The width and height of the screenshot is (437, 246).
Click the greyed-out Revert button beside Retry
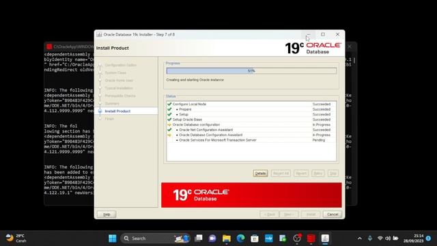tap(301, 173)
